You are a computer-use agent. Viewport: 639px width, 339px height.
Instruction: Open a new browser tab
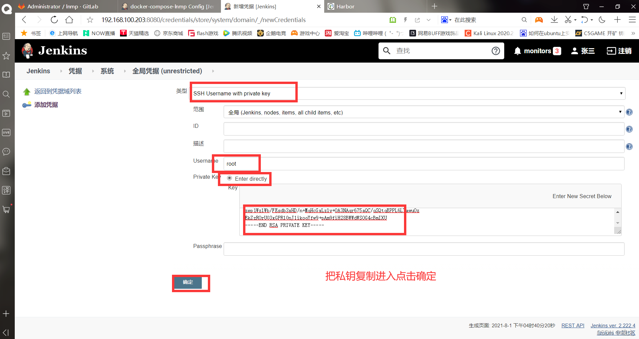[434, 6]
